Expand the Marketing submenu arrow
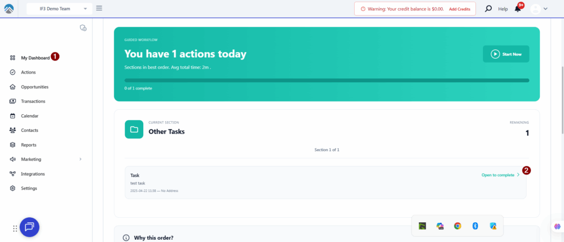 [80, 159]
